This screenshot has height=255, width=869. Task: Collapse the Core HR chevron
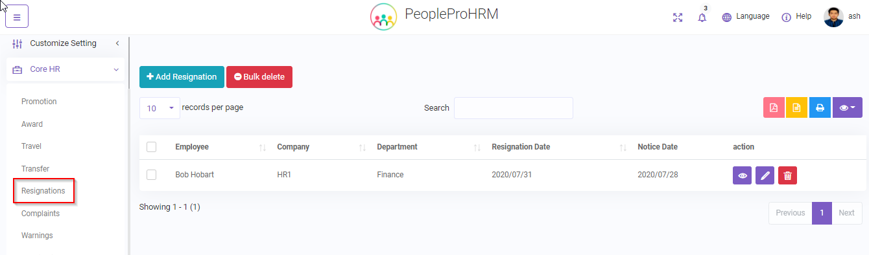point(115,69)
